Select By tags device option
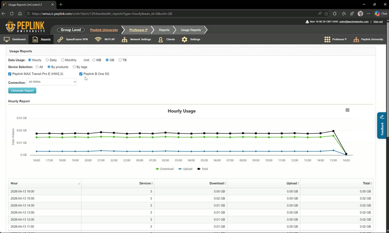This screenshot has height=233, width=389. click(x=74, y=67)
